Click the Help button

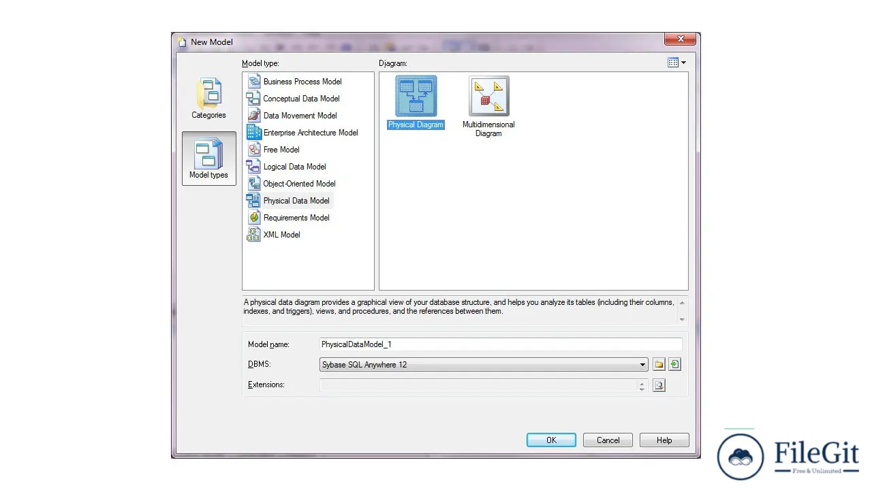pos(664,440)
